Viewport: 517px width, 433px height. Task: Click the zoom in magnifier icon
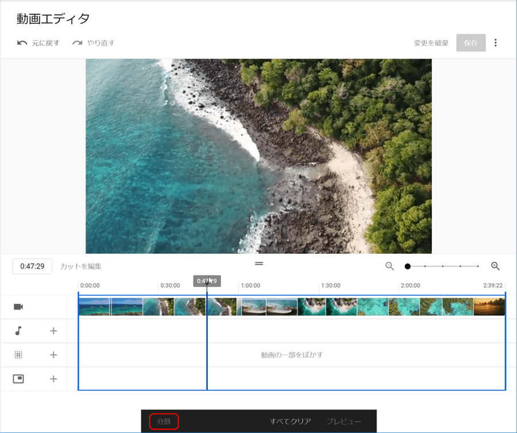[x=495, y=266]
